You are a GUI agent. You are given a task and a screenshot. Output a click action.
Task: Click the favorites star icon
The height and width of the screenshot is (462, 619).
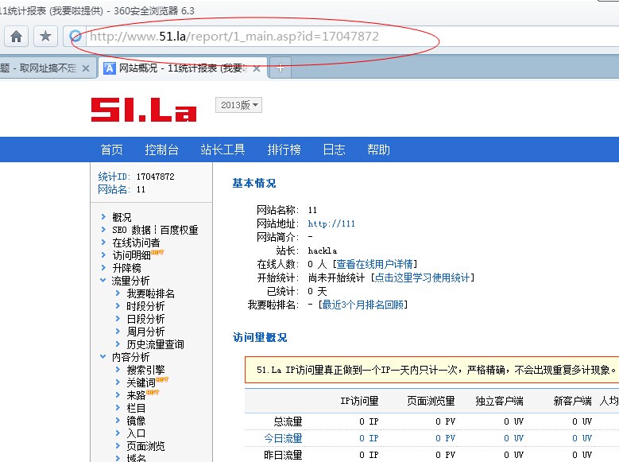[45, 37]
